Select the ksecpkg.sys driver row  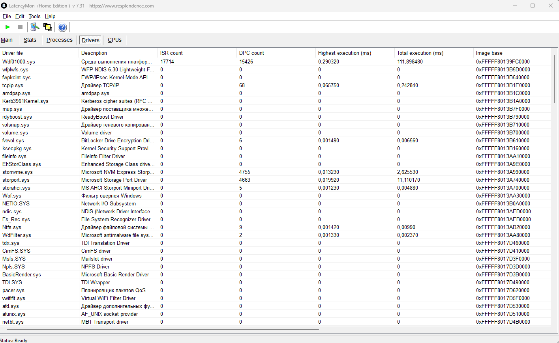(x=276, y=148)
